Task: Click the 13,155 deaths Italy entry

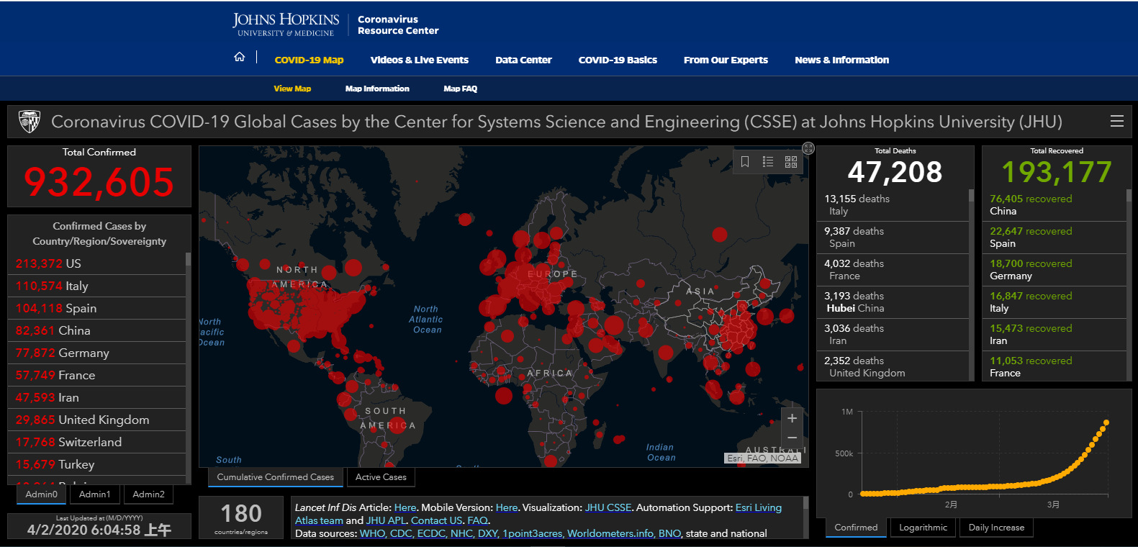Action: pos(893,205)
